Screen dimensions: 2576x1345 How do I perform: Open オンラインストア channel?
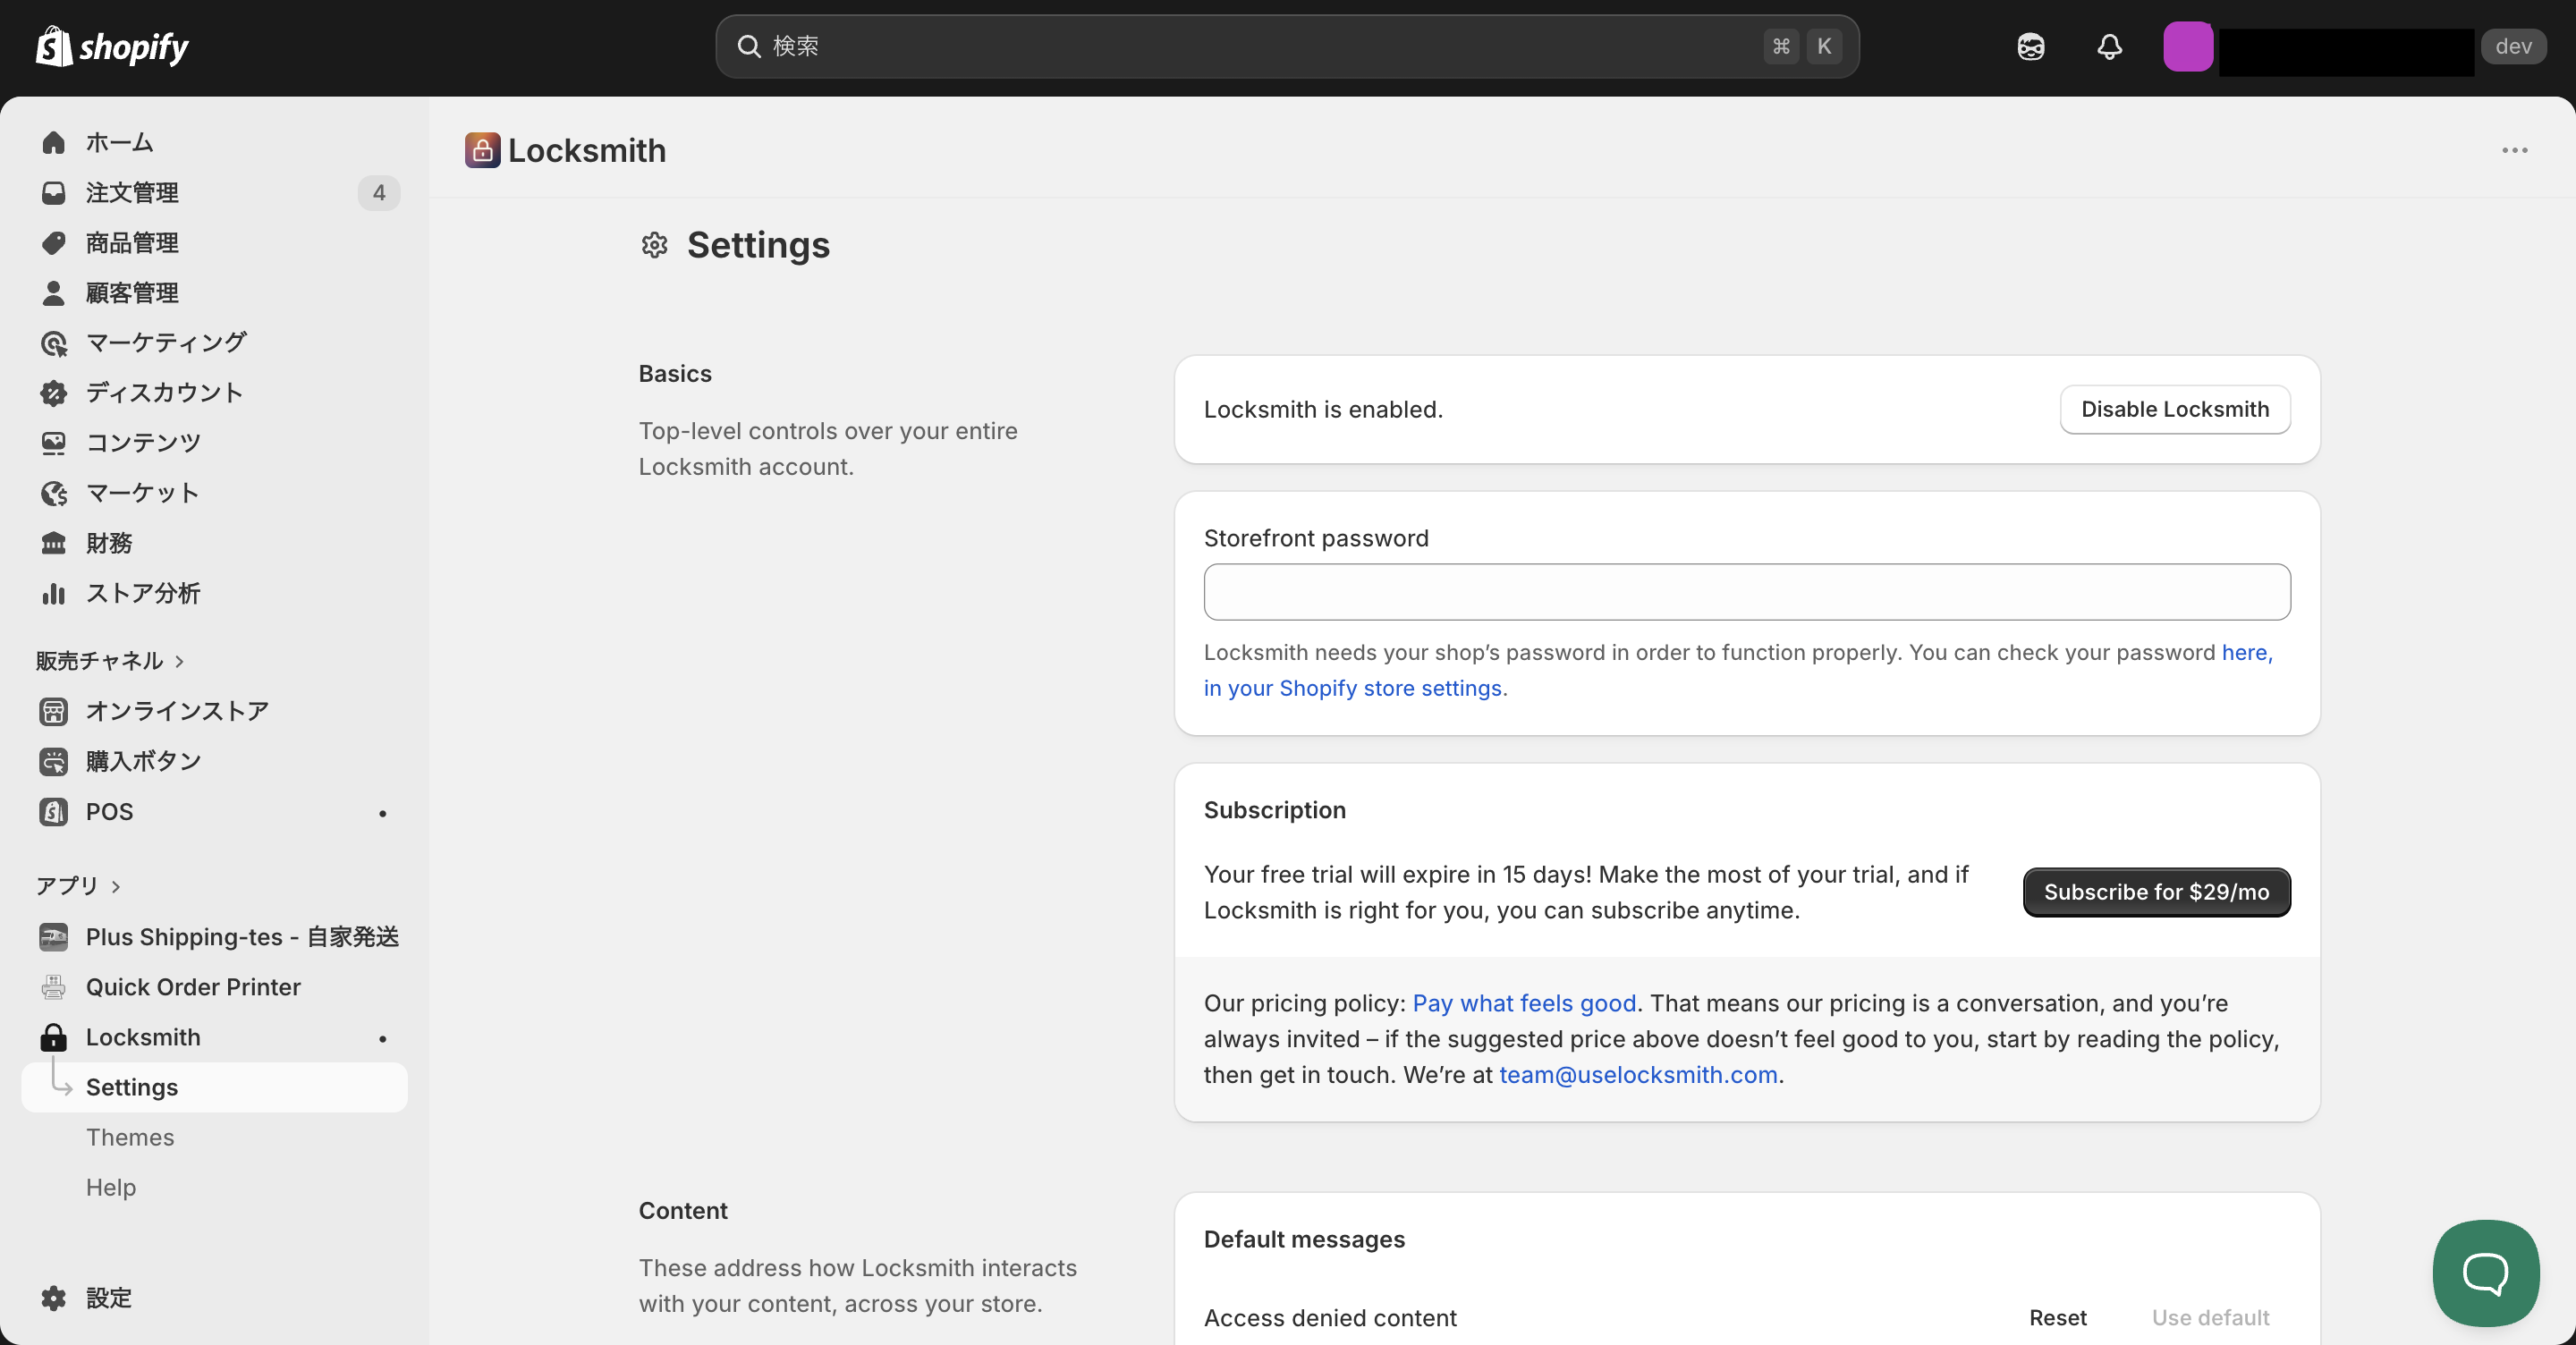pos(177,711)
